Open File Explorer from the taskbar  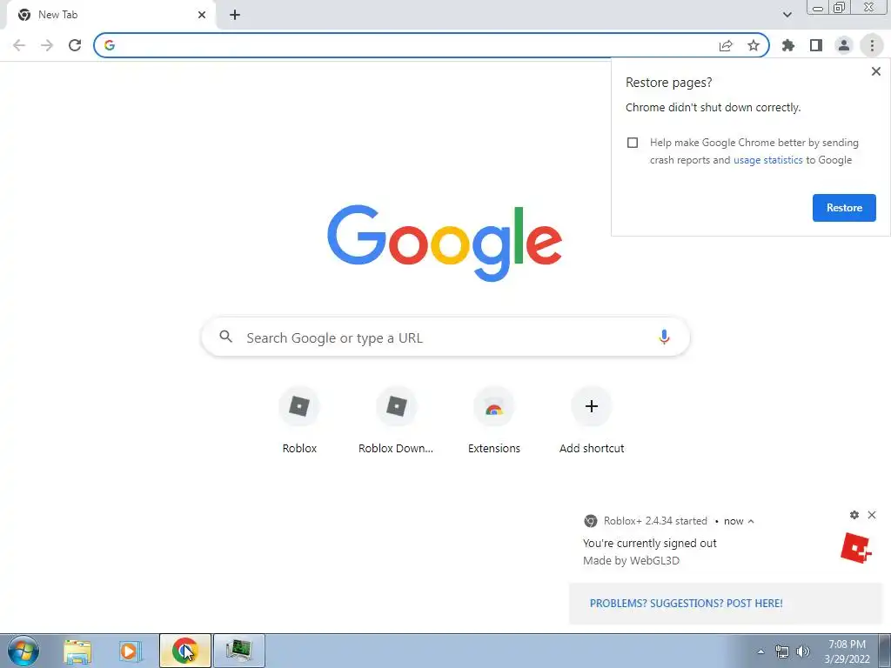[77, 651]
